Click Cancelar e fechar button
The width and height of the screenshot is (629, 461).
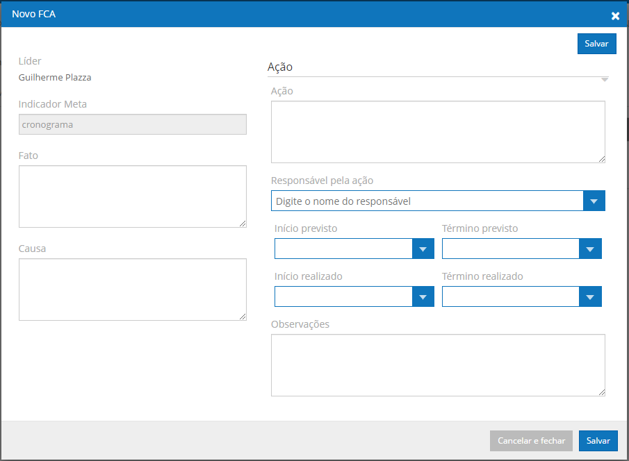(x=531, y=441)
